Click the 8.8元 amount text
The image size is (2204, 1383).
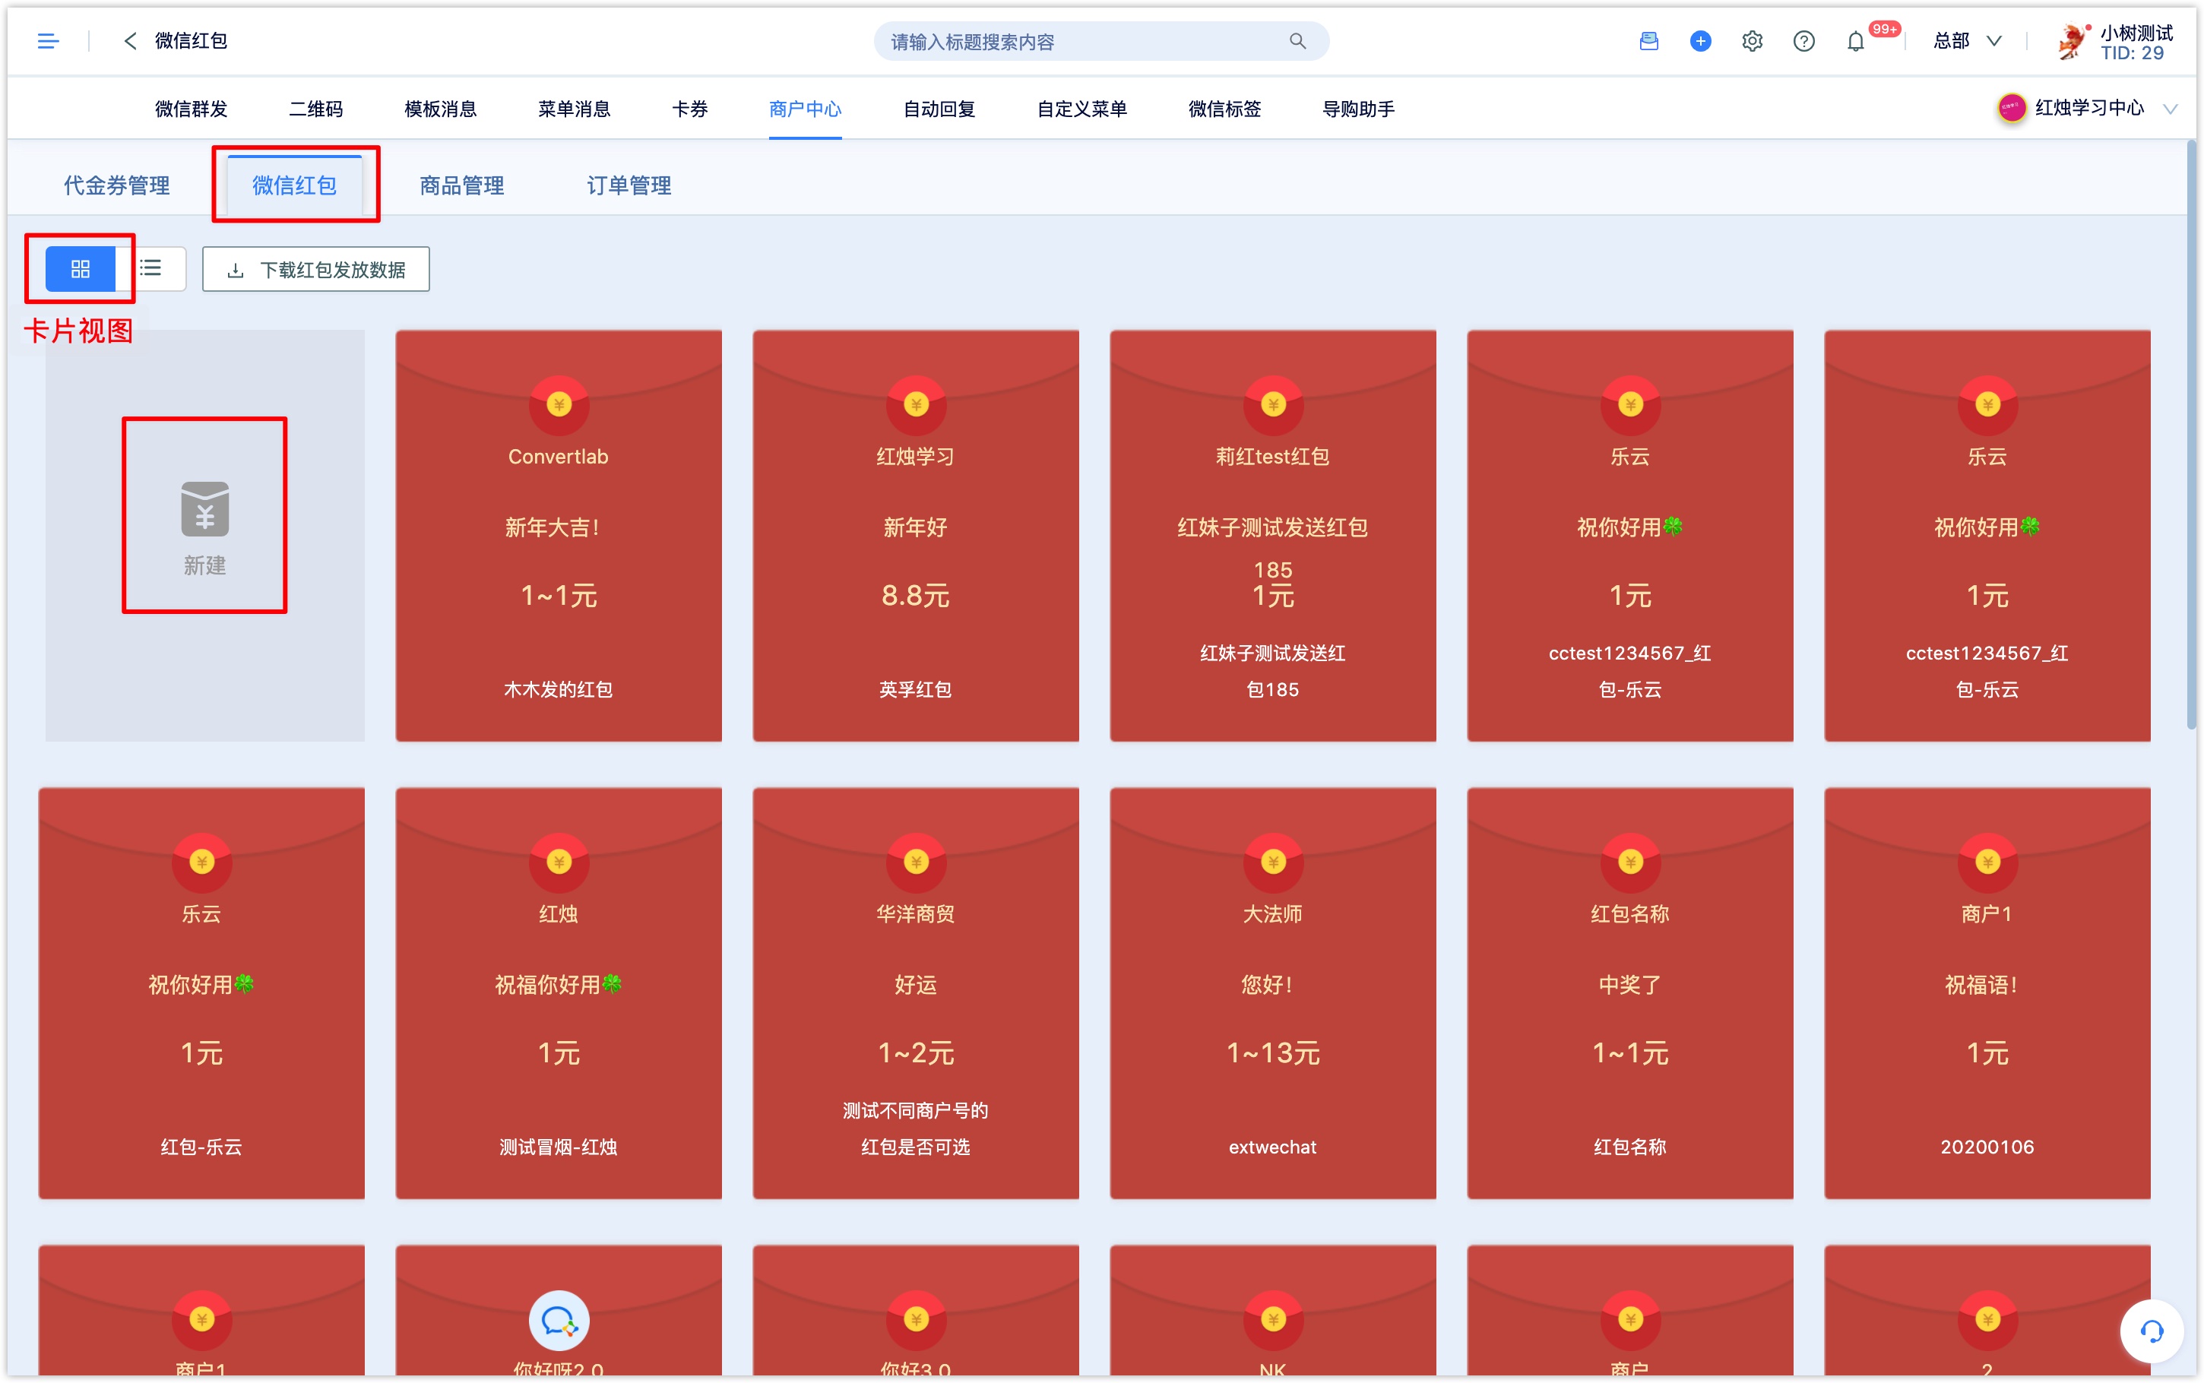[x=916, y=596]
